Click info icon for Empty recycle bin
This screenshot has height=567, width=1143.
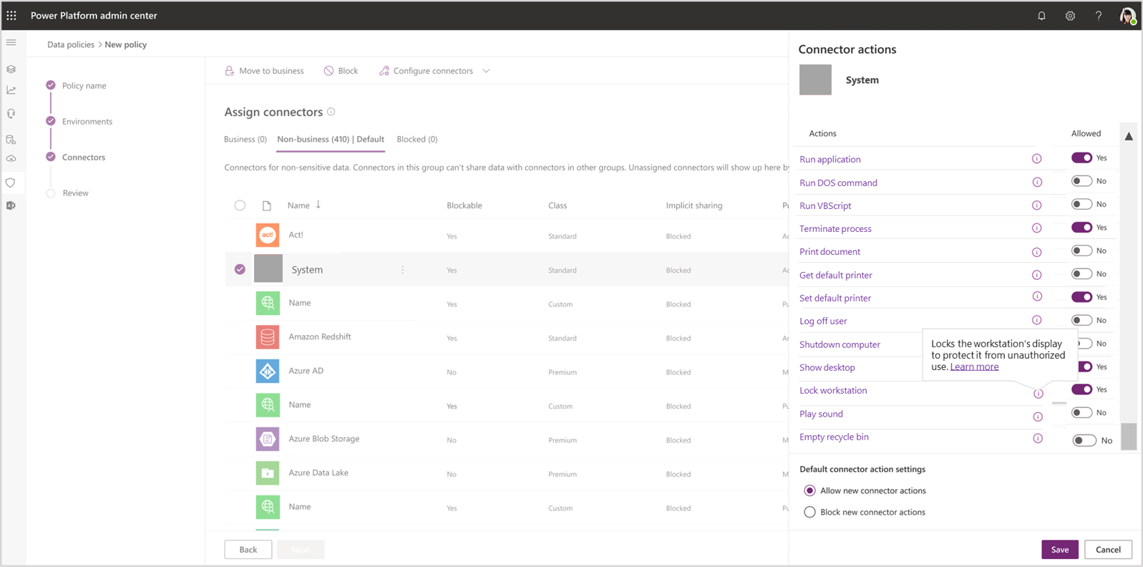1038,438
